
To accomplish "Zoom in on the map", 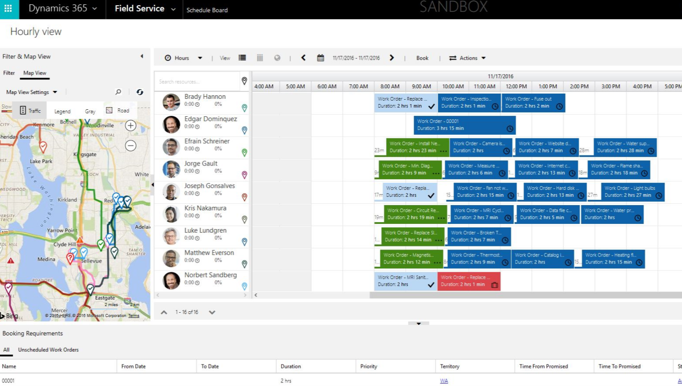I will click(130, 126).
